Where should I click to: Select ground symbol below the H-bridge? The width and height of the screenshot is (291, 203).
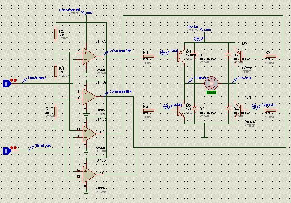coord(204,138)
